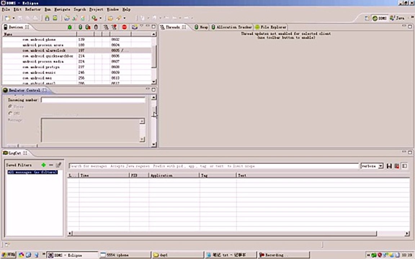Open the File menu
This screenshot has height=259, width=415.
5,9
